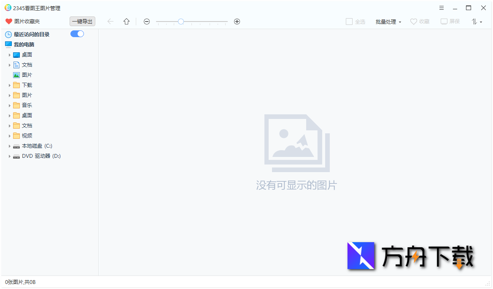
Task: Expand the 本地磁盘 (C:) tree node
Action: (x=10, y=146)
